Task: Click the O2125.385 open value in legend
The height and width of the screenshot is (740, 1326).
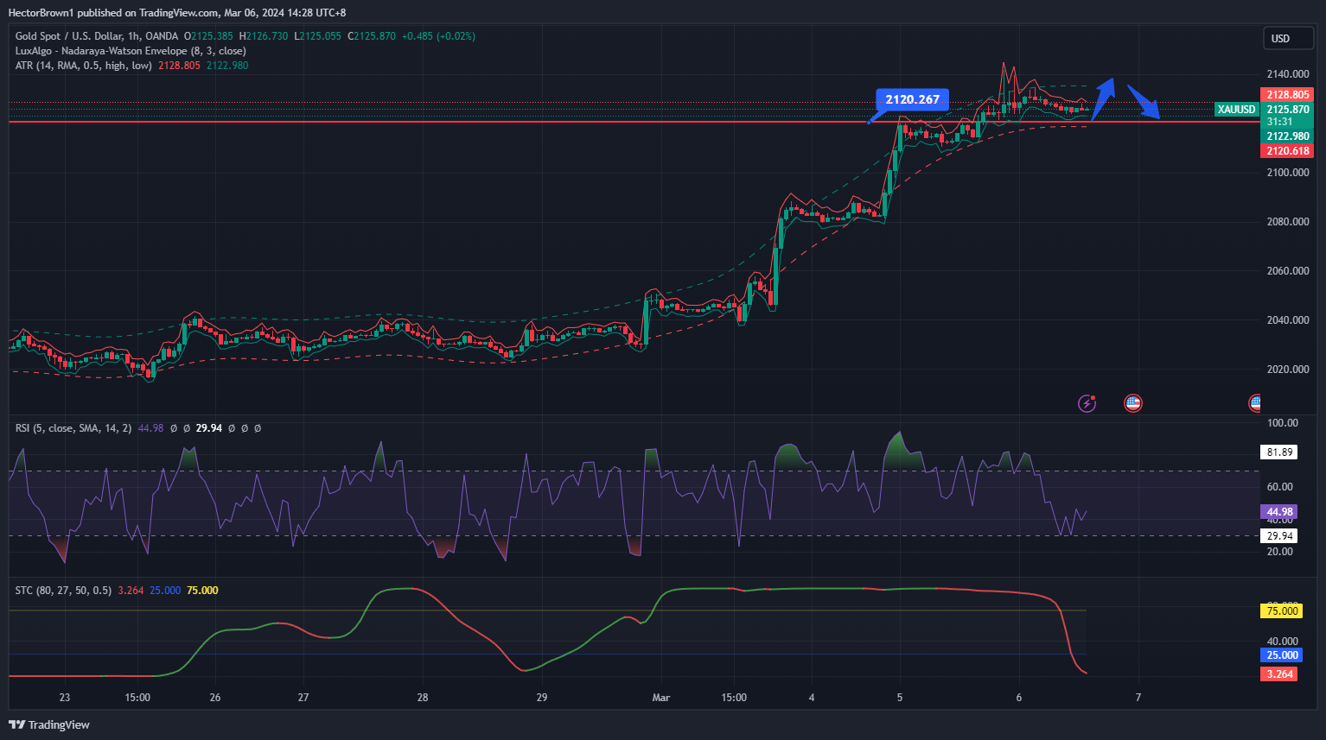Action: 208,36
